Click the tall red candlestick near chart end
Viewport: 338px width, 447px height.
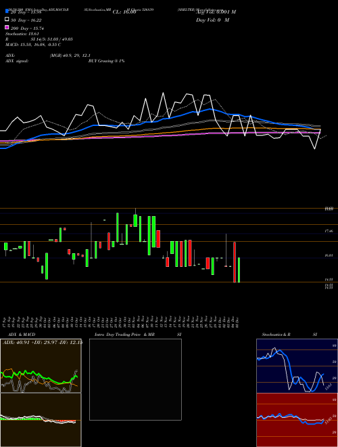tap(235, 262)
